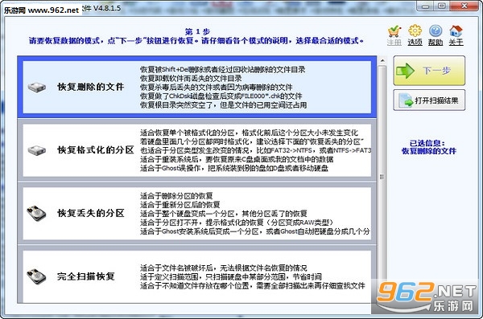Click text 适合于文件名被破坏后 line
This screenshot has width=483, height=319.
tap(223, 268)
